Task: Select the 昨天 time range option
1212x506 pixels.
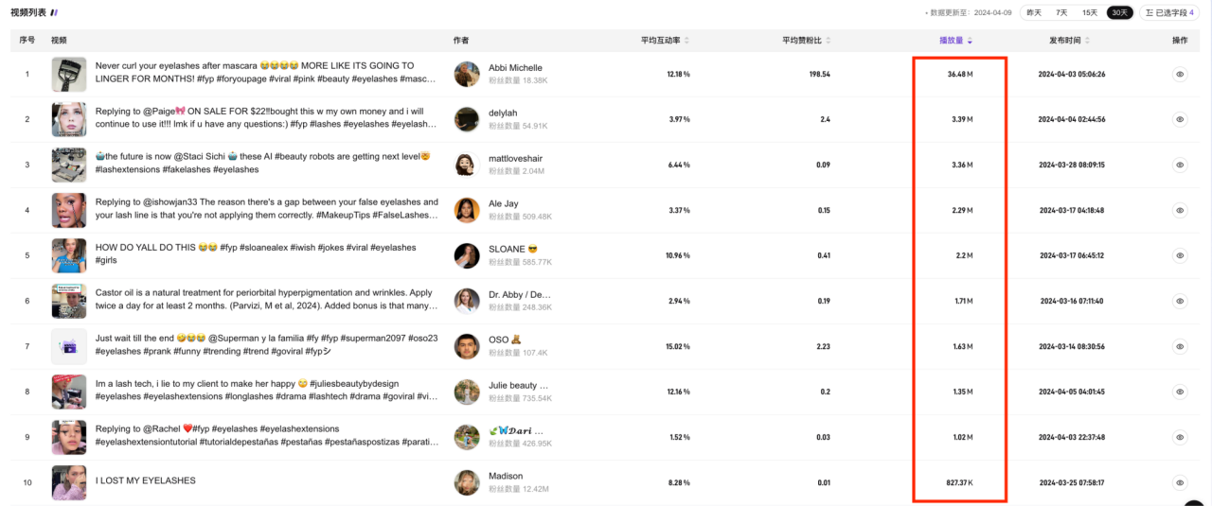Action: click(x=1034, y=13)
